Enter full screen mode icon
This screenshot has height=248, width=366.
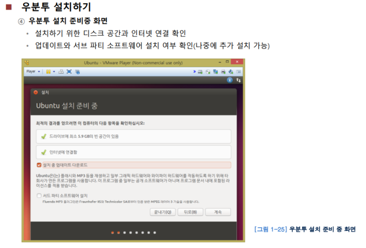69,71
